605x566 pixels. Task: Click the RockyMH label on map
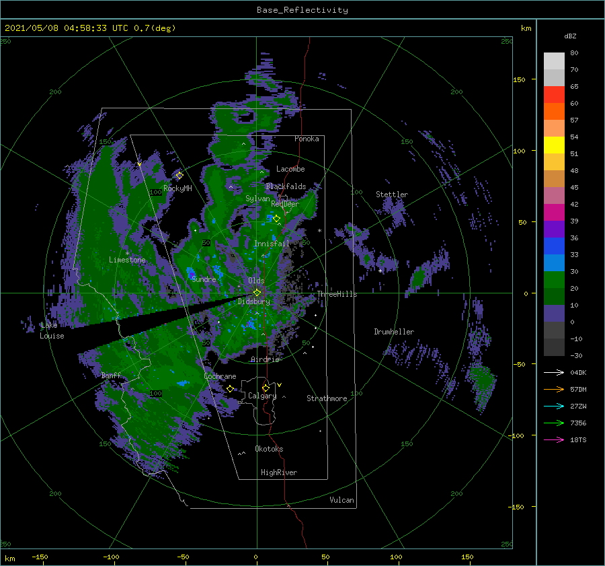click(x=177, y=188)
